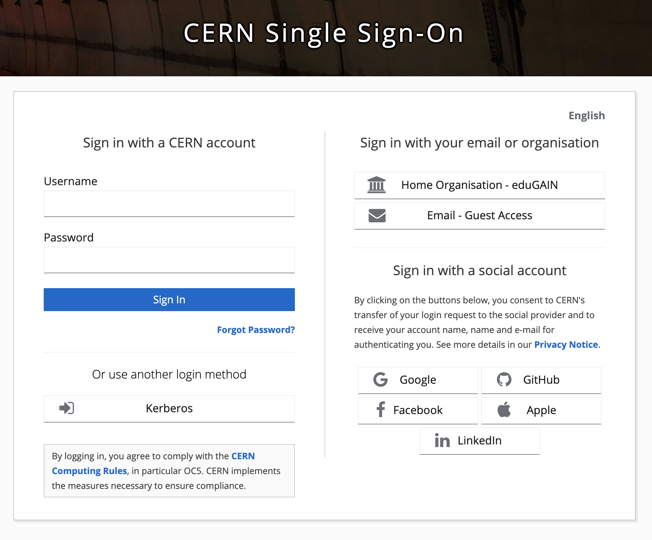Click the envelope icon for Guest Access
The width and height of the screenshot is (652, 540).
click(377, 216)
